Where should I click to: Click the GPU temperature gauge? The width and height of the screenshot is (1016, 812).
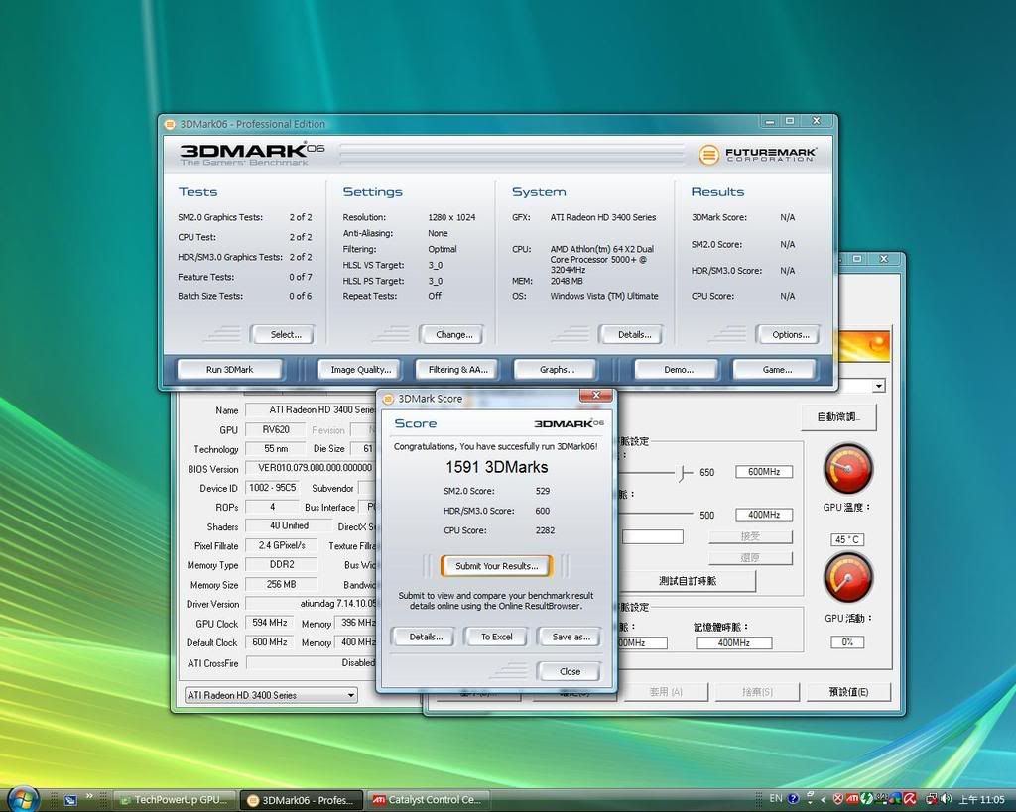pos(847,468)
